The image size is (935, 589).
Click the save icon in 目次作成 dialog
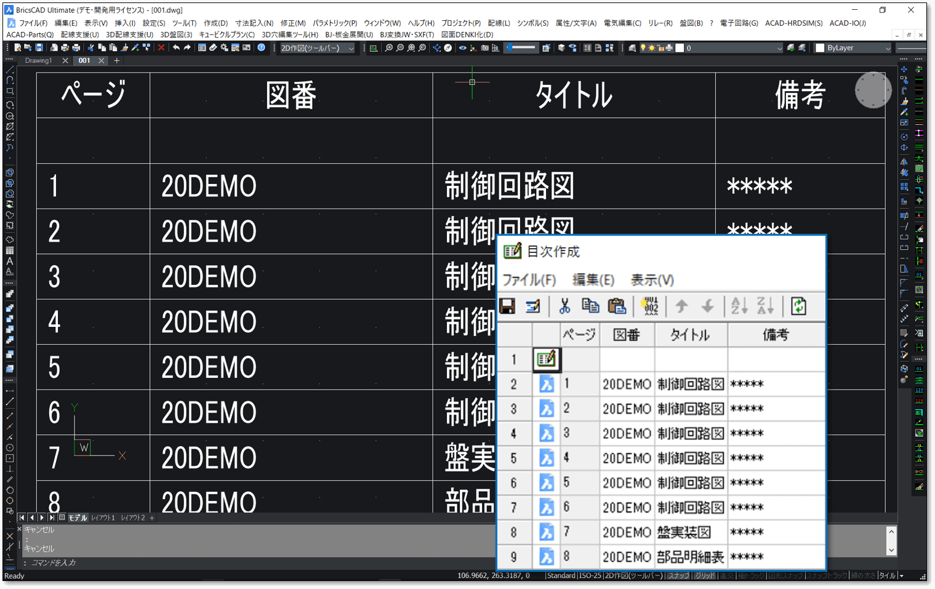[507, 306]
